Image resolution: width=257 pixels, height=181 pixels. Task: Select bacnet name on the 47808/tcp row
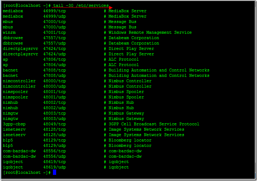pyautogui.click(x=10, y=70)
